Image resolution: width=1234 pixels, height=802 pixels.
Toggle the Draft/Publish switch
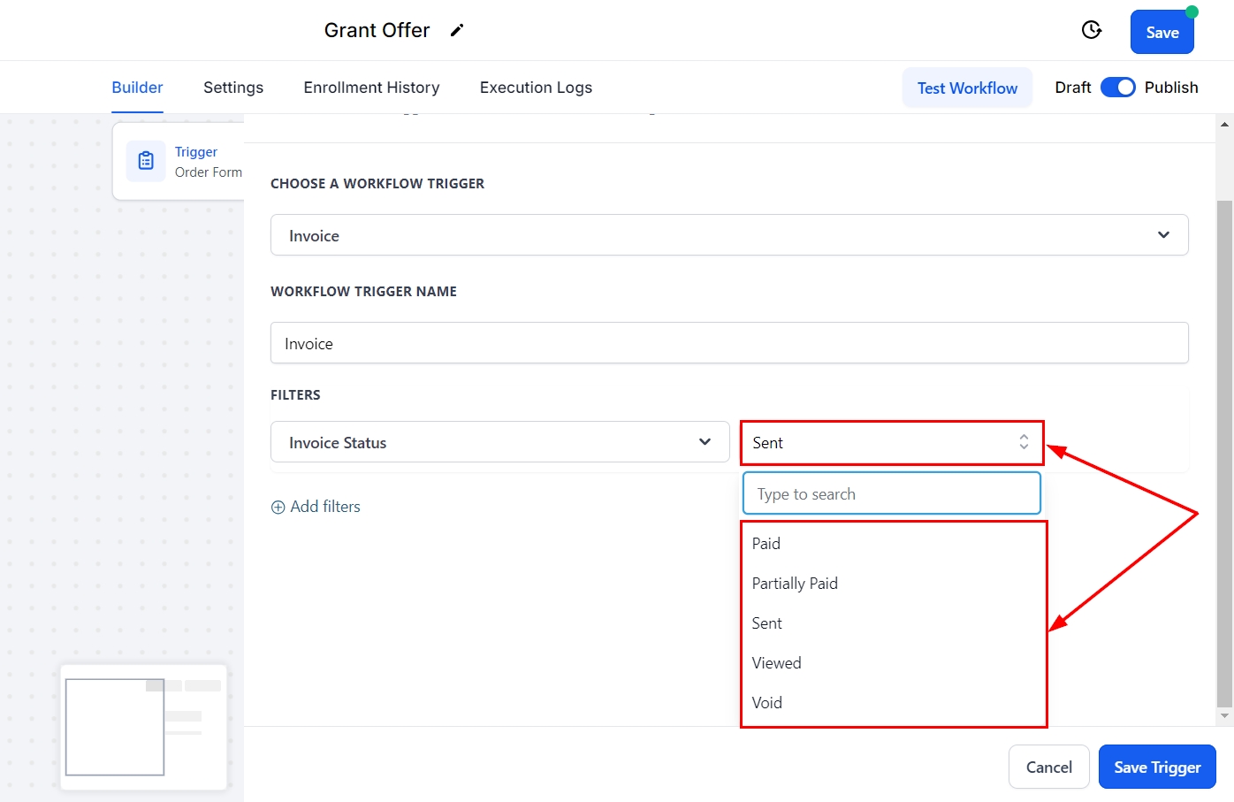coord(1117,88)
